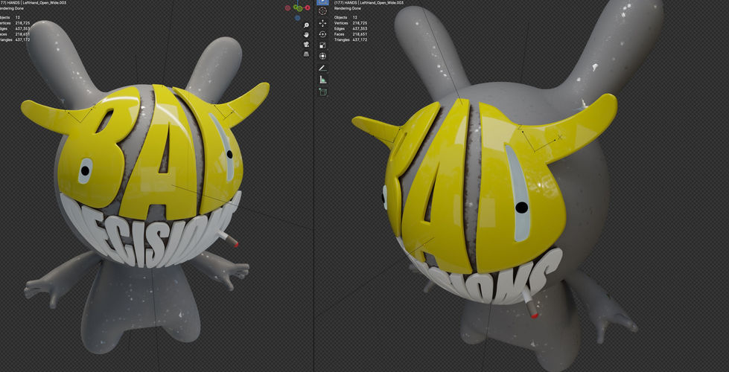The height and width of the screenshot is (372, 729).
Task: Select the Cursor tool in toolbar
Action: click(322, 10)
